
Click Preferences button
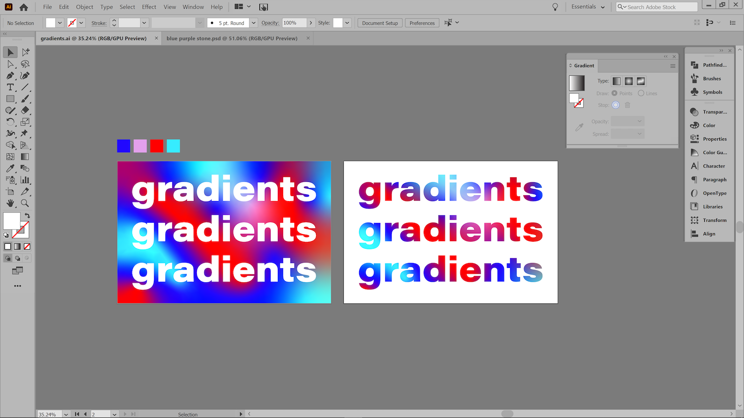pyautogui.click(x=422, y=23)
